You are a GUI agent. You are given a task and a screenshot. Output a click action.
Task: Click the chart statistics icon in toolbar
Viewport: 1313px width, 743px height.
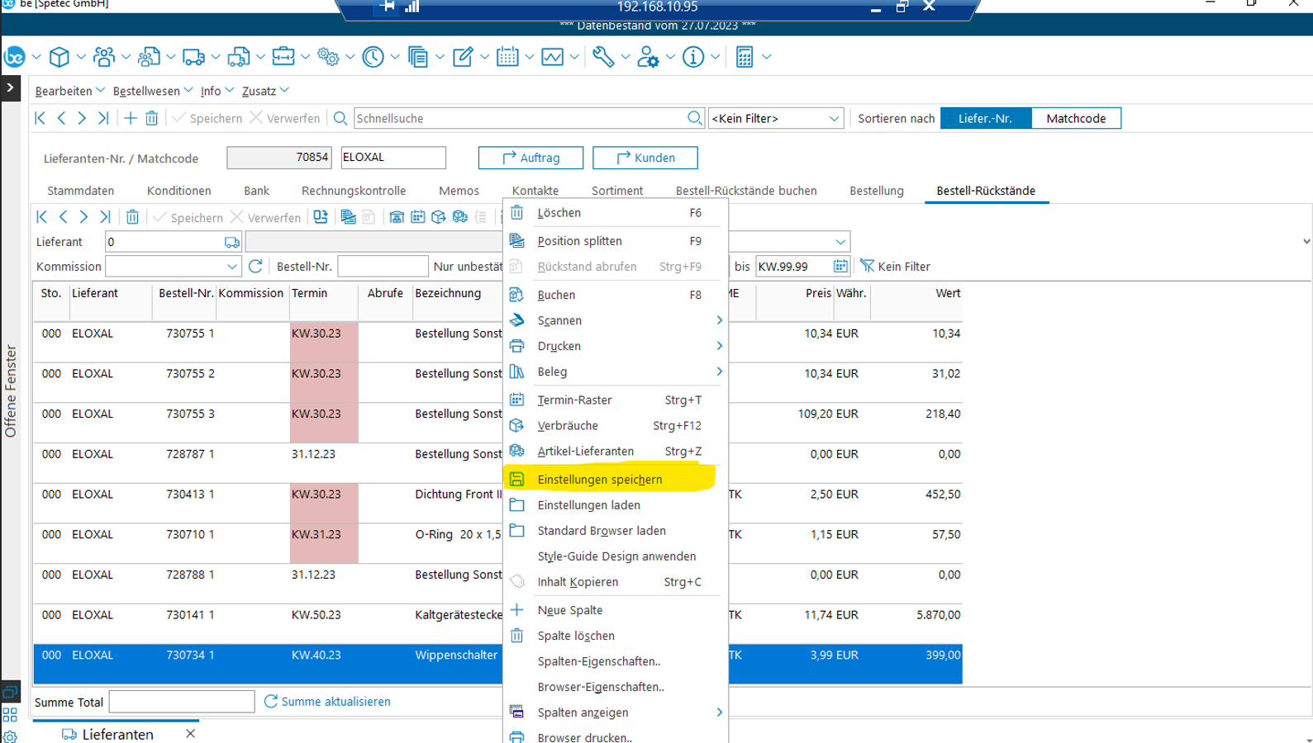pos(553,57)
